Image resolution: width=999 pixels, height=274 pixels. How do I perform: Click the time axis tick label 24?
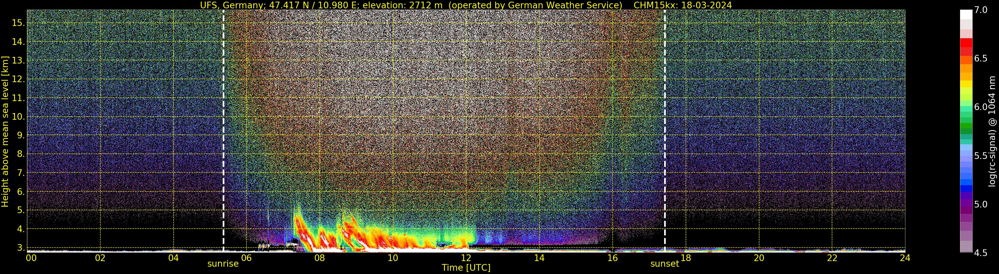(905, 258)
